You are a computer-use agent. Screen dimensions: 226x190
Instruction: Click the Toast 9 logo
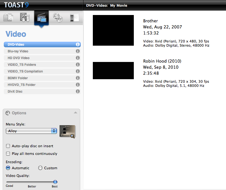pos(16,5)
